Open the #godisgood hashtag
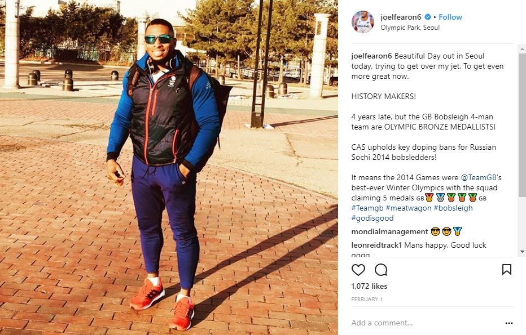526x335 pixels. tap(372, 218)
